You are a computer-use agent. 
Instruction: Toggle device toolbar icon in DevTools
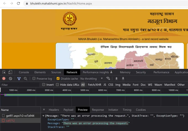point(10,72)
